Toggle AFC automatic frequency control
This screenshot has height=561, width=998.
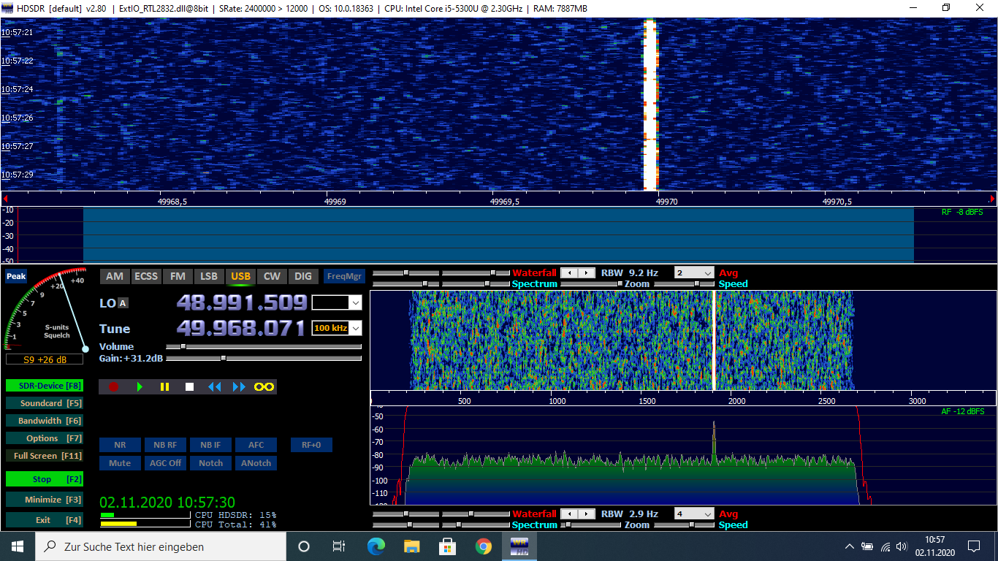(256, 445)
